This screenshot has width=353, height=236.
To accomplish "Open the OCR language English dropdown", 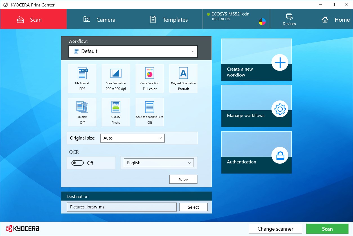I will click(x=159, y=163).
